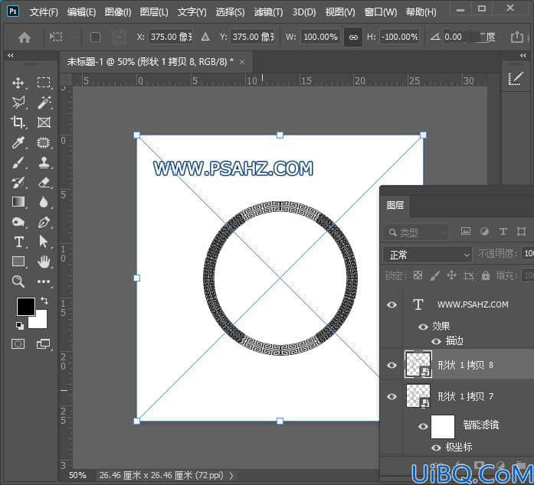Select the History Brush tool
Viewport: 534px width, 485px height.
(x=18, y=183)
